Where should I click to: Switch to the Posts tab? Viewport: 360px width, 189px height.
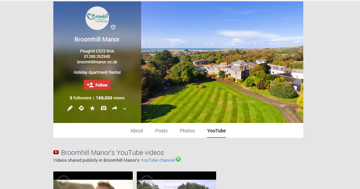[161, 131]
